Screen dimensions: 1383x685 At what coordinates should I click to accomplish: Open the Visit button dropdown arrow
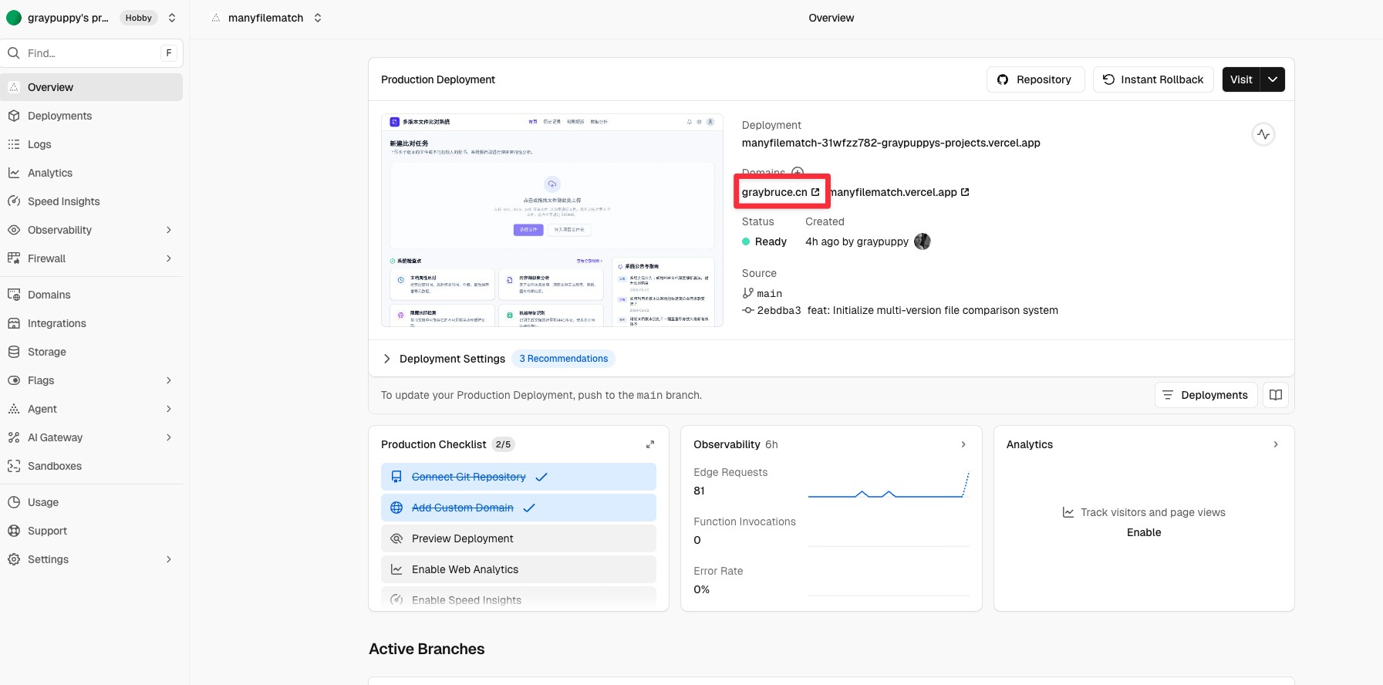coord(1273,79)
